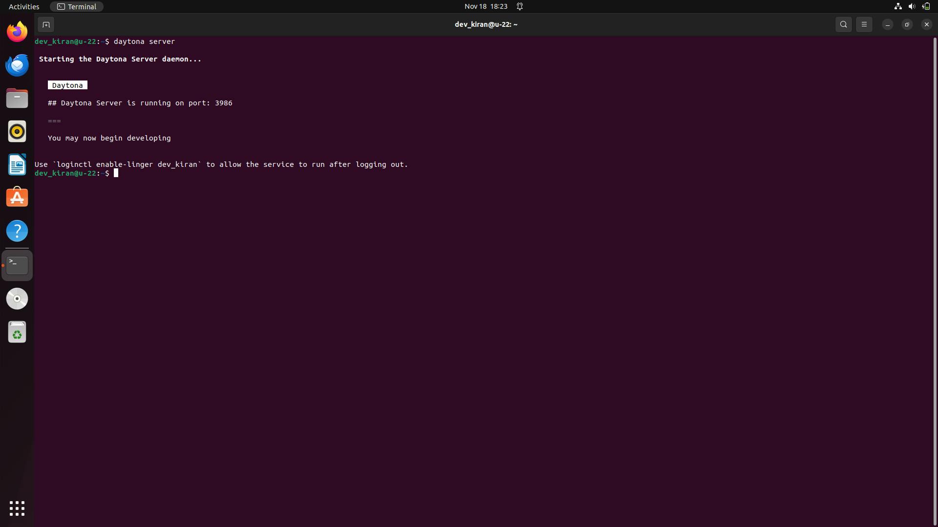Image resolution: width=938 pixels, height=527 pixels.
Task: Open Ubuntu Software store
Action: click(17, 198)
